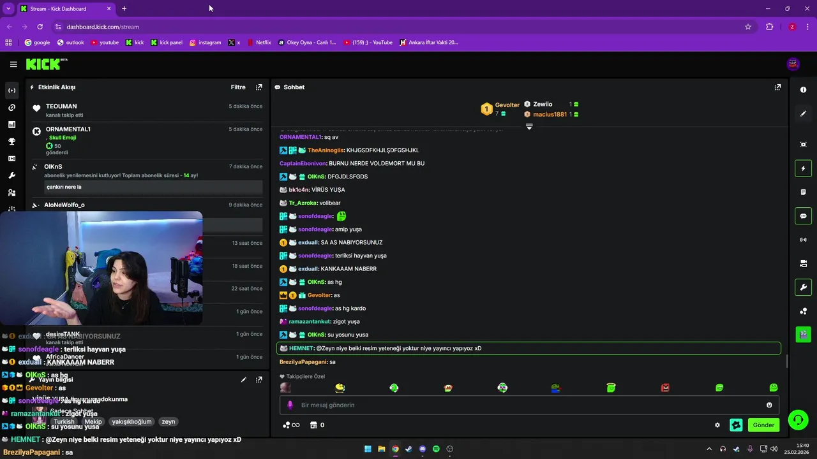Viewport: 817px width, 459px height.
Task: Open analytics bar chart in left sidebar
Action: pyautogui.click(x=11, y=124)
